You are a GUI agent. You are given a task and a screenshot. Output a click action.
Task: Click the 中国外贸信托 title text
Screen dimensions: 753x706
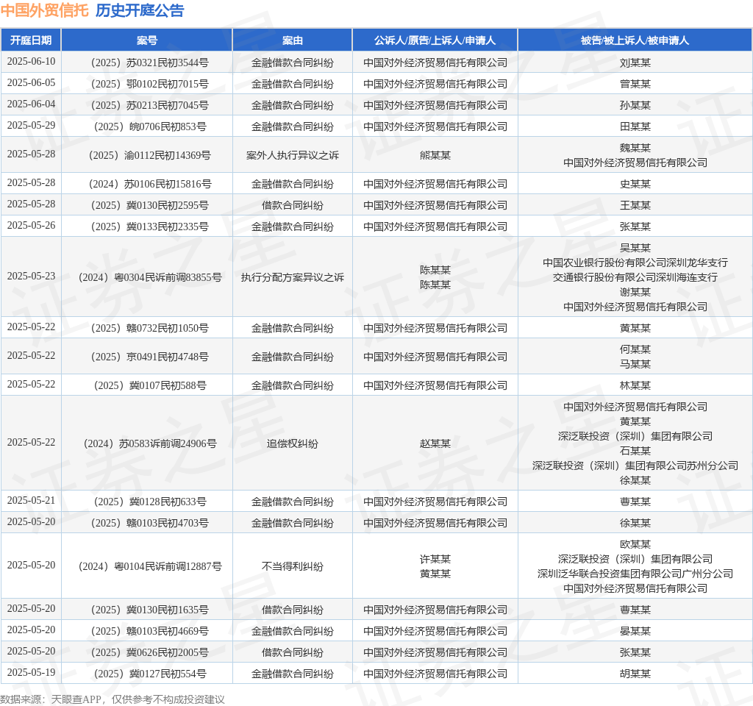click(x=45, y=10)
